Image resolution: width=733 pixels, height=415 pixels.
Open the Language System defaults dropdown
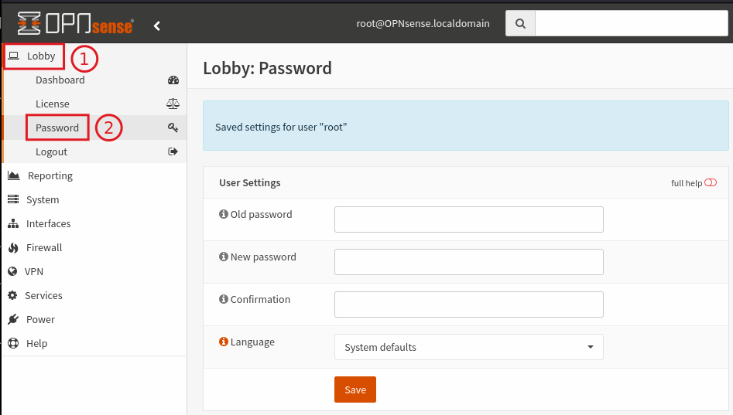pyautogui.click(x=469, y=347)
